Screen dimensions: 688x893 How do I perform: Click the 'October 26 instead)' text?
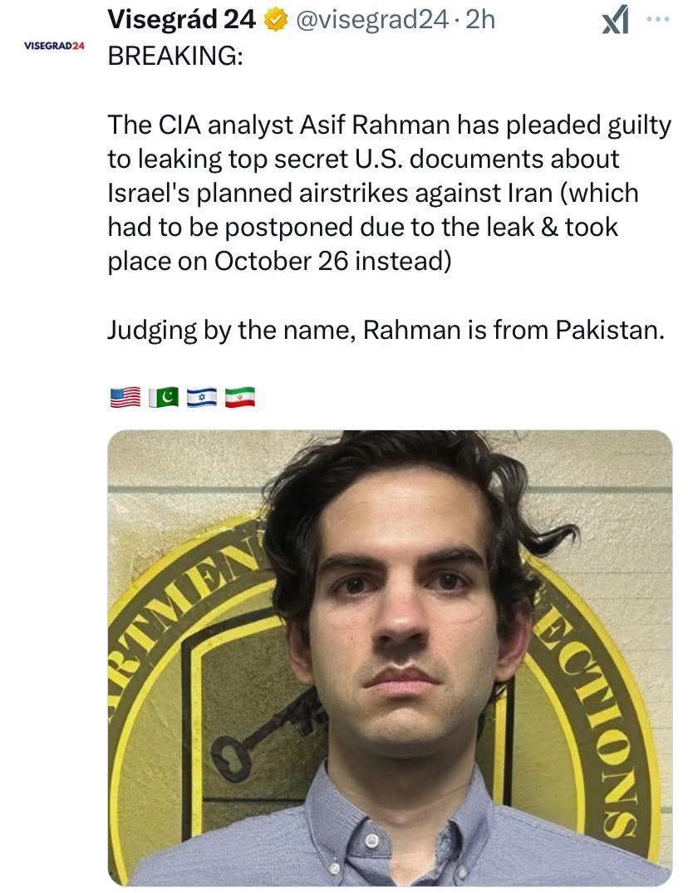332,262
